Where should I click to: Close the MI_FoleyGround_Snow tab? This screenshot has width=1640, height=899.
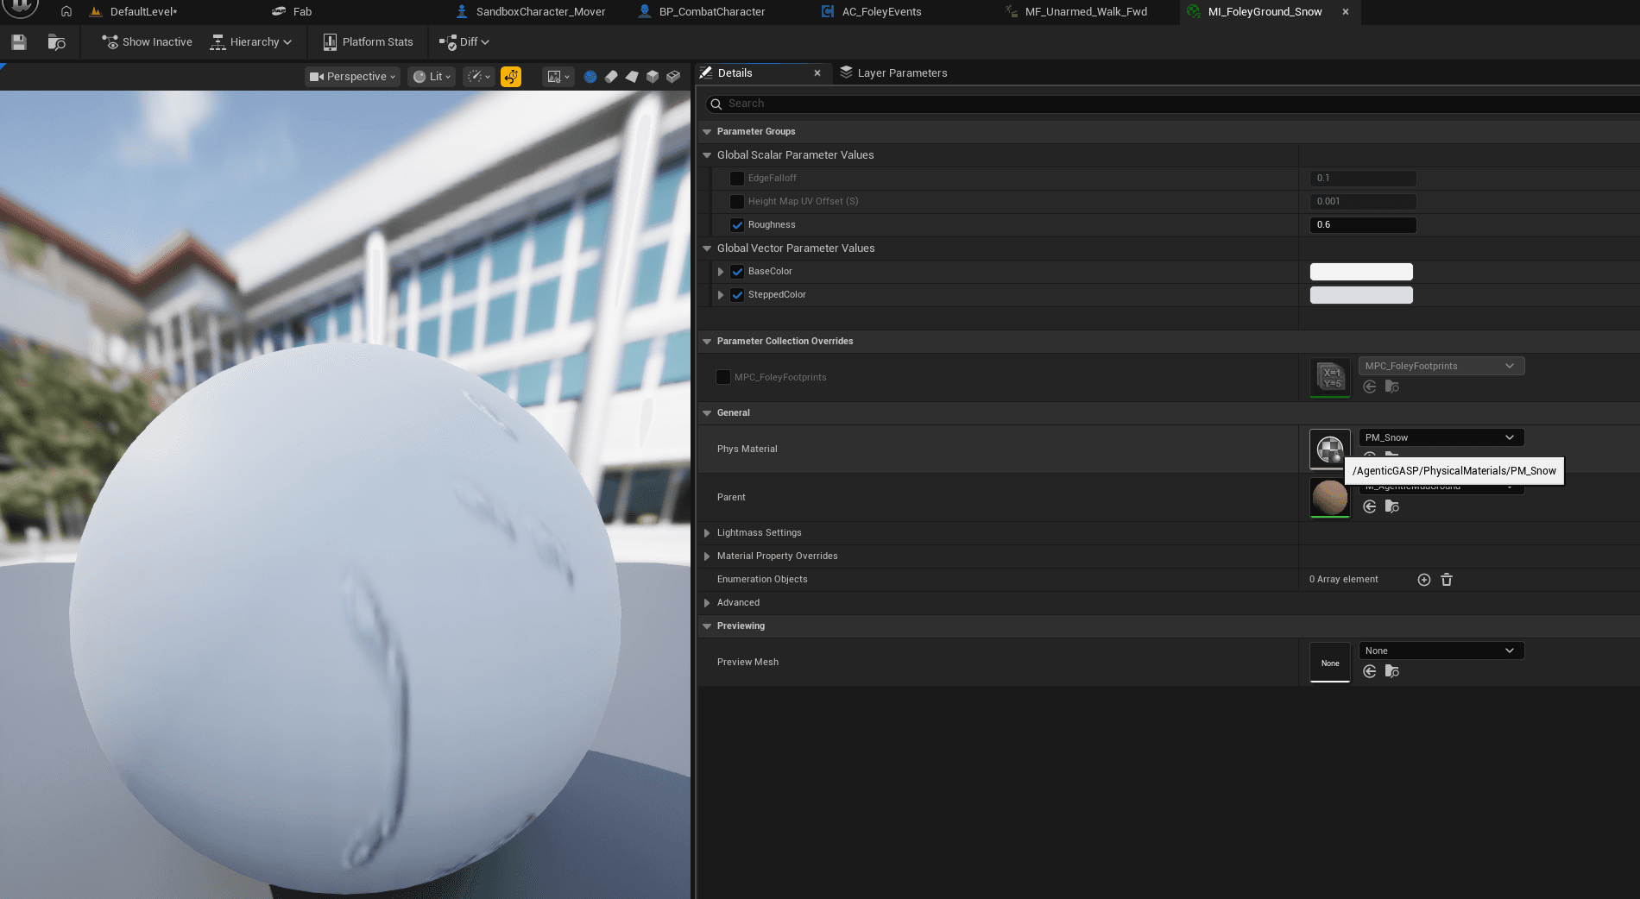1346,12
